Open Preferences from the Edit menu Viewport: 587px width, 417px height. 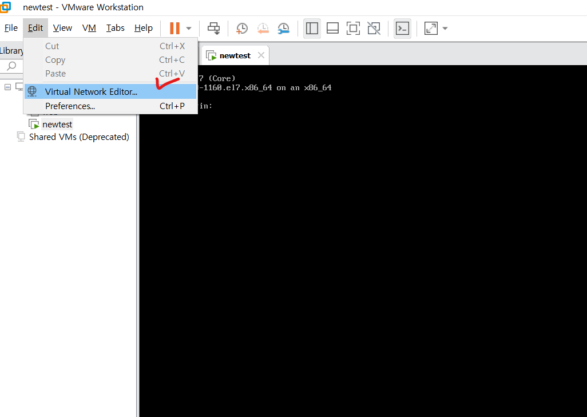click(x=110, y=106)
